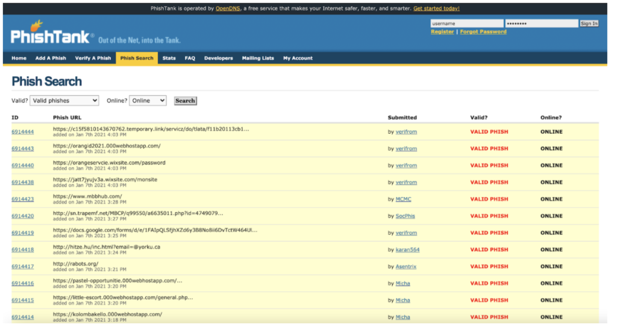The height and width of the screenshot is (333, 617).
Task: Open phish ID 6914416
Action: (x=23, y=284)
